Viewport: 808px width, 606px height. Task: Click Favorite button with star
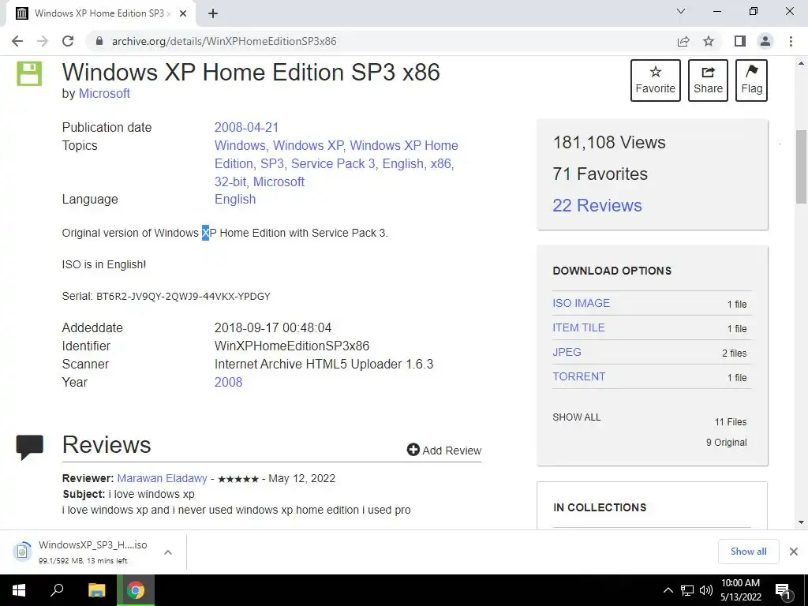[x=656, y=80]
